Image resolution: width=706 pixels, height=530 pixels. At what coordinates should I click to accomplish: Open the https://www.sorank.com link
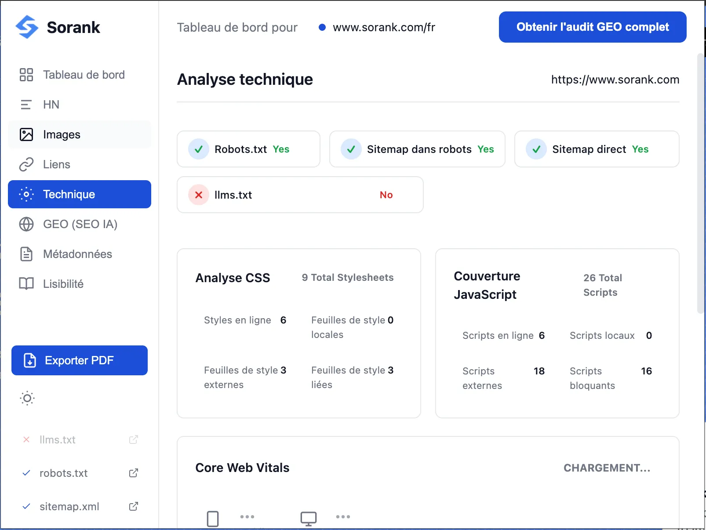click(615, 80)
